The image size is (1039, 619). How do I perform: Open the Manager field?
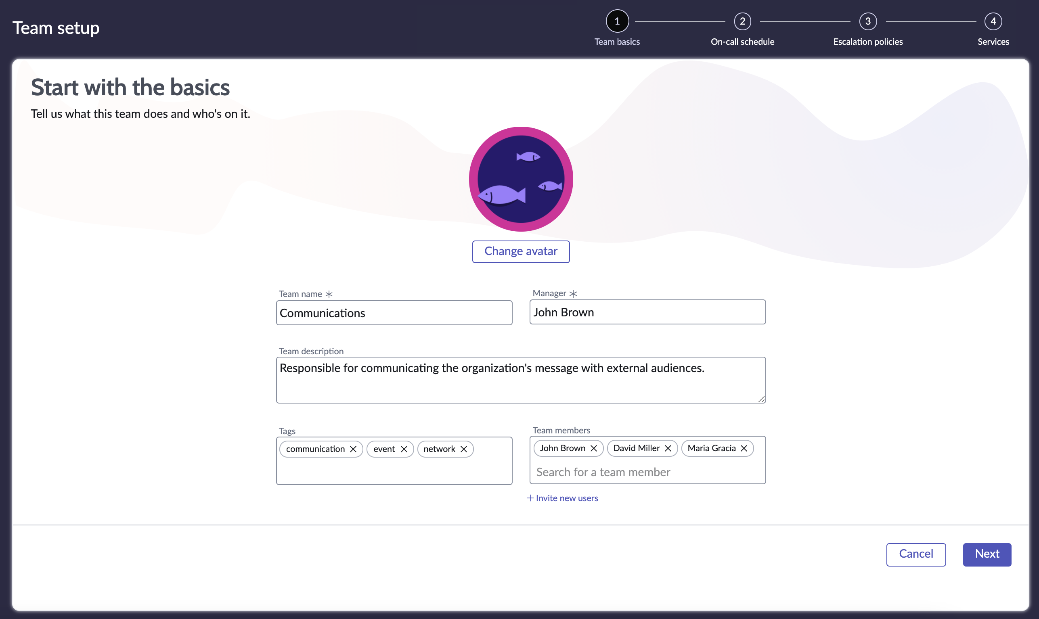pos(647,312)
